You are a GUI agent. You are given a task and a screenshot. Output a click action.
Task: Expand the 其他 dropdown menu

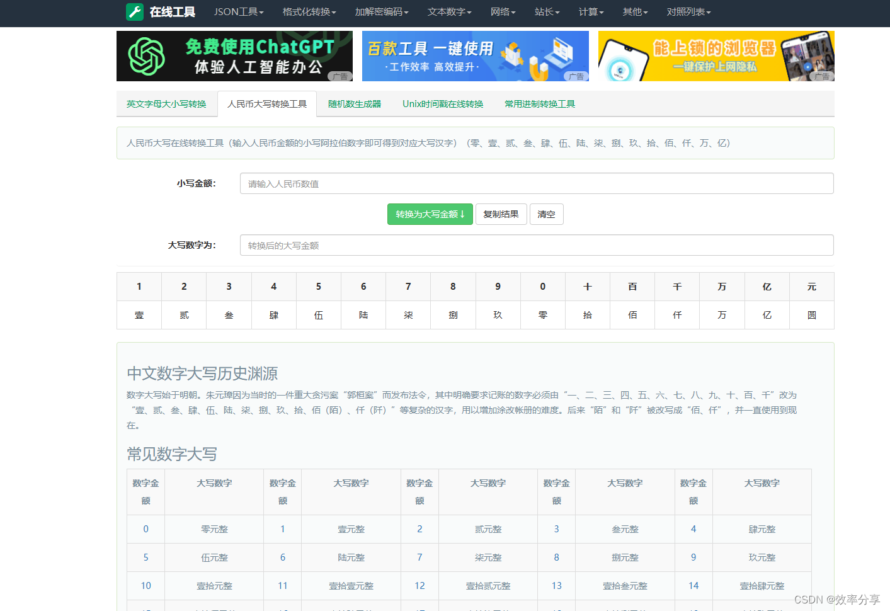click(635, 12)
